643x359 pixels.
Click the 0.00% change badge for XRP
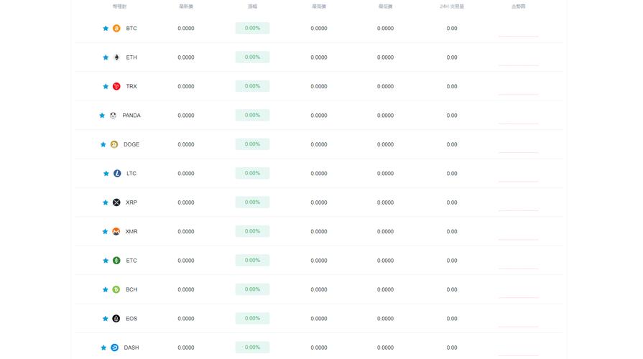click(252, 202)
